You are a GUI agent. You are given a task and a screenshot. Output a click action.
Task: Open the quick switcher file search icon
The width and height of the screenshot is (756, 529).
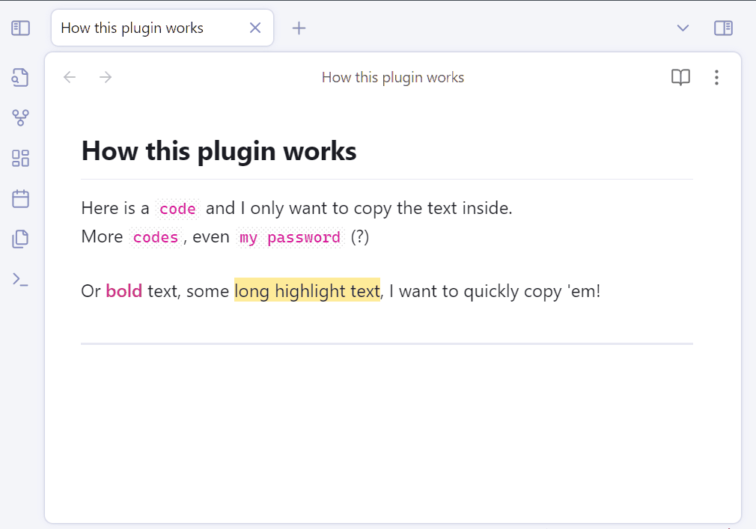pos(20,77)
